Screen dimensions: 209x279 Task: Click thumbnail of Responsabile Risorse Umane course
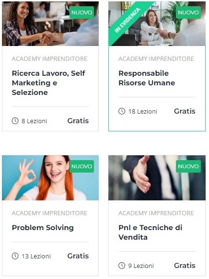157,23
